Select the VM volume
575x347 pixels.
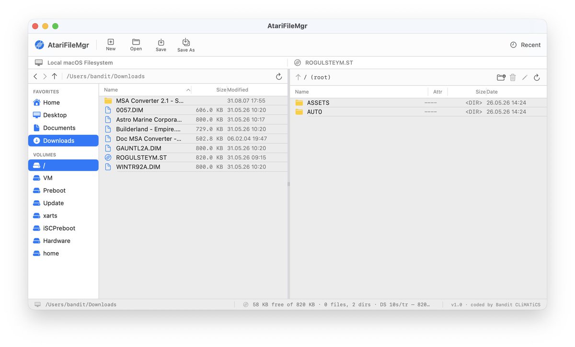(63, 178)
